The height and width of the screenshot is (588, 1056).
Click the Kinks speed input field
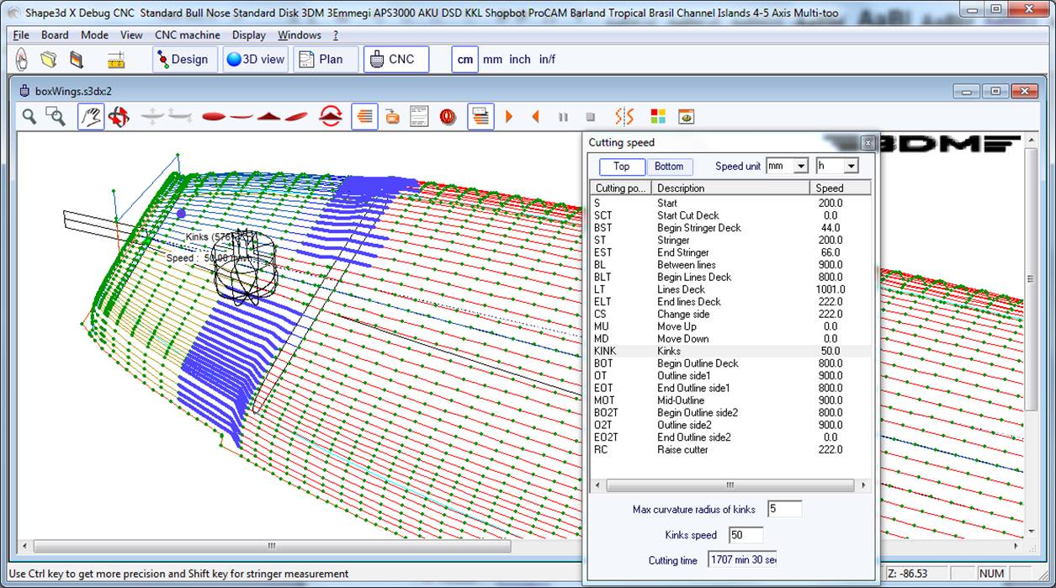tap(746, 535)
